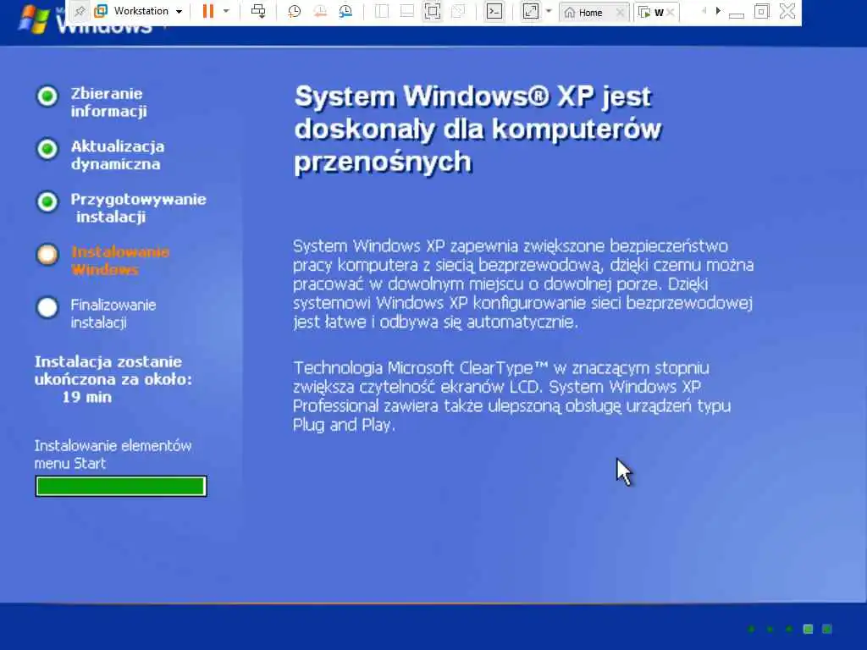Click the Instalowanie Windows step indicator

click(47, 255)
